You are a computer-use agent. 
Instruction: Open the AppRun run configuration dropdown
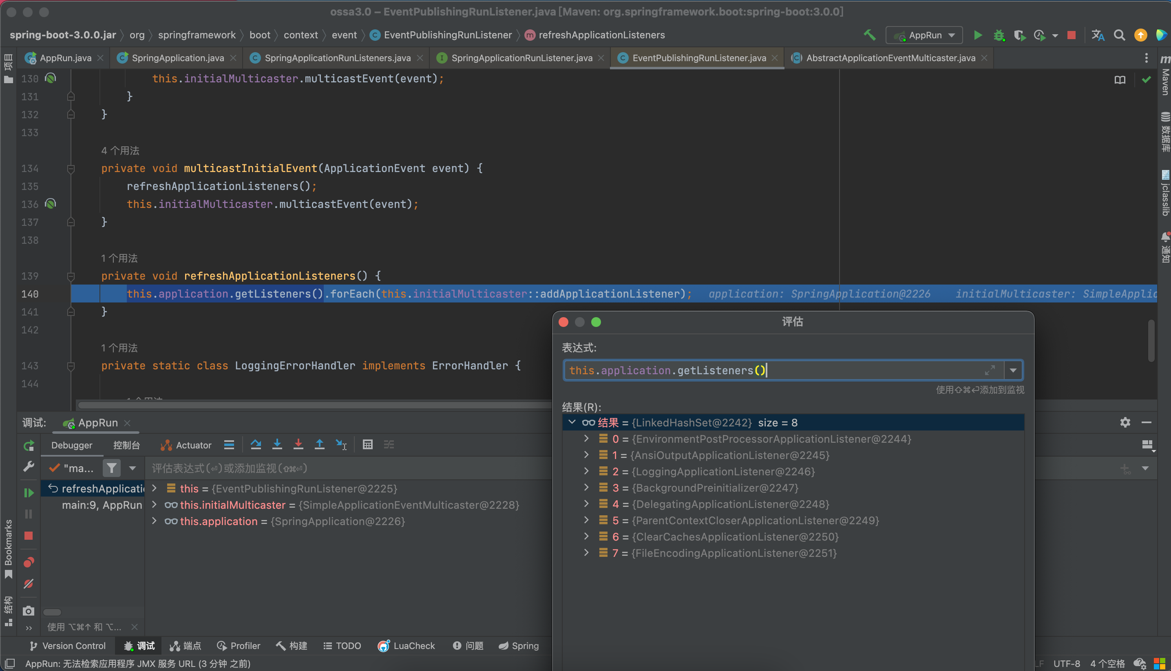point(924,35)
